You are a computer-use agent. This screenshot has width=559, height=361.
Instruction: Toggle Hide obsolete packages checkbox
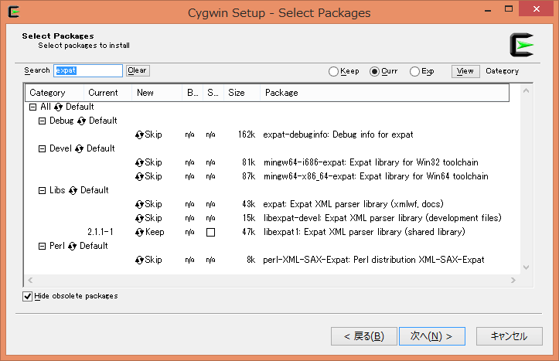coord(28,296)
